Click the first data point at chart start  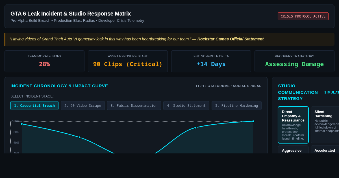point(22,124)
